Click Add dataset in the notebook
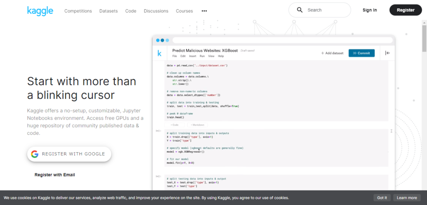 [332, 53]
